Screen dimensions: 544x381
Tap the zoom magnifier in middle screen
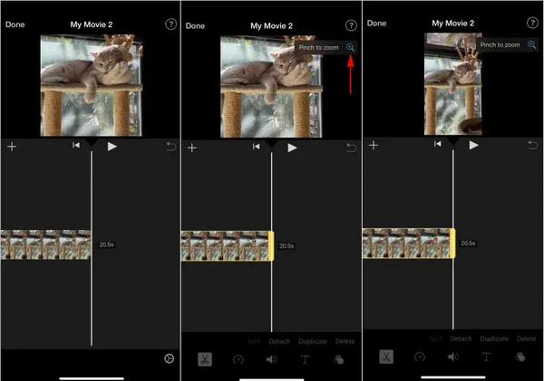(350, 48)
